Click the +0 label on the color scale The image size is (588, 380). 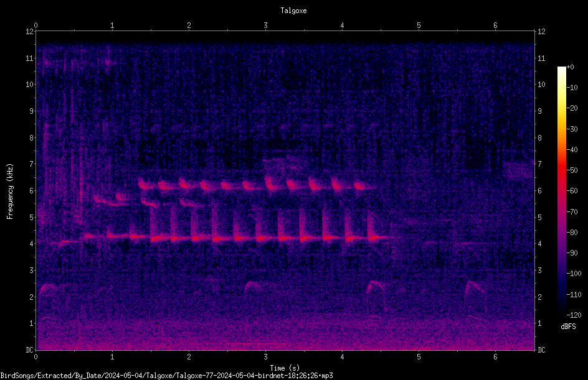571,67
